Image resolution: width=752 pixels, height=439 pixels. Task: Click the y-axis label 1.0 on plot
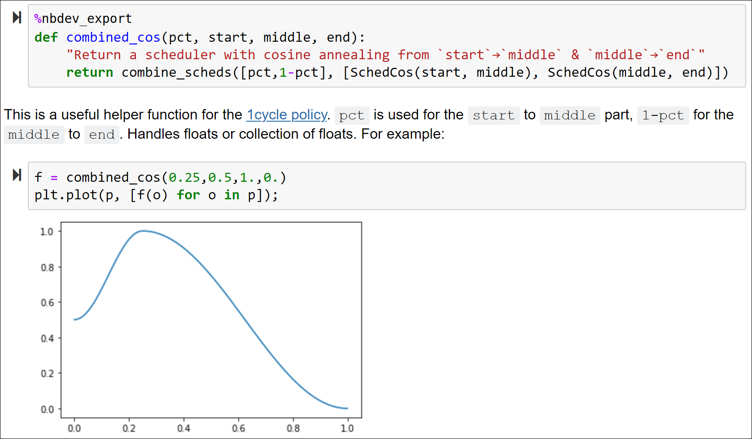tap(47, 232)
